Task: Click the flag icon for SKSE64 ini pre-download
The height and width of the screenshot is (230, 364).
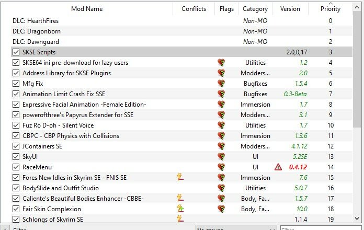Action: click(x=222, y=63)
